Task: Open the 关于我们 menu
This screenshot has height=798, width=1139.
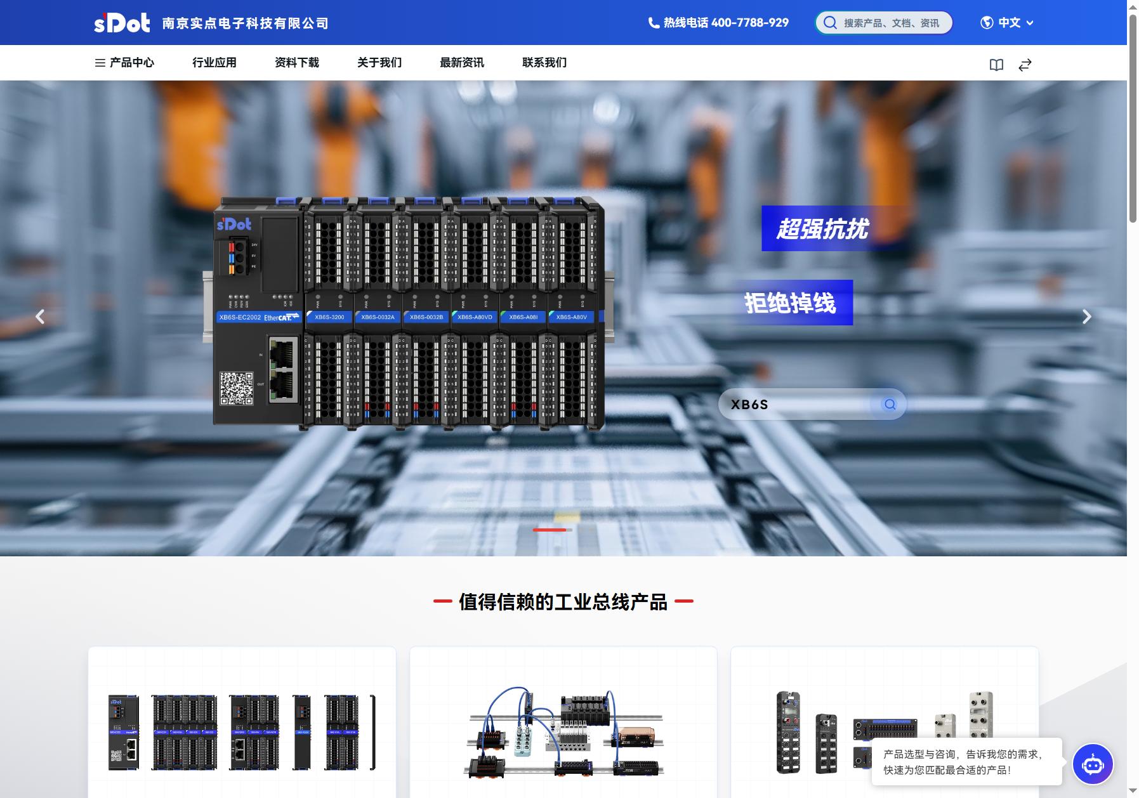Action: click(379, 62)
